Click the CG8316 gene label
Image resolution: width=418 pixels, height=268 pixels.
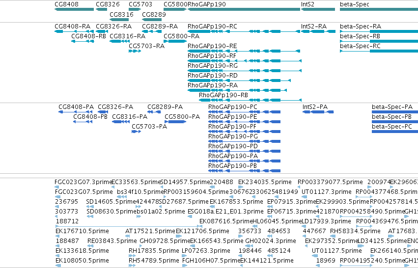pos(121,14)
